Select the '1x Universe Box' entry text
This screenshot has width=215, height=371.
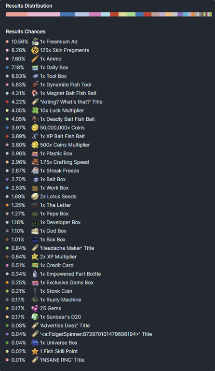coord(59,342)
